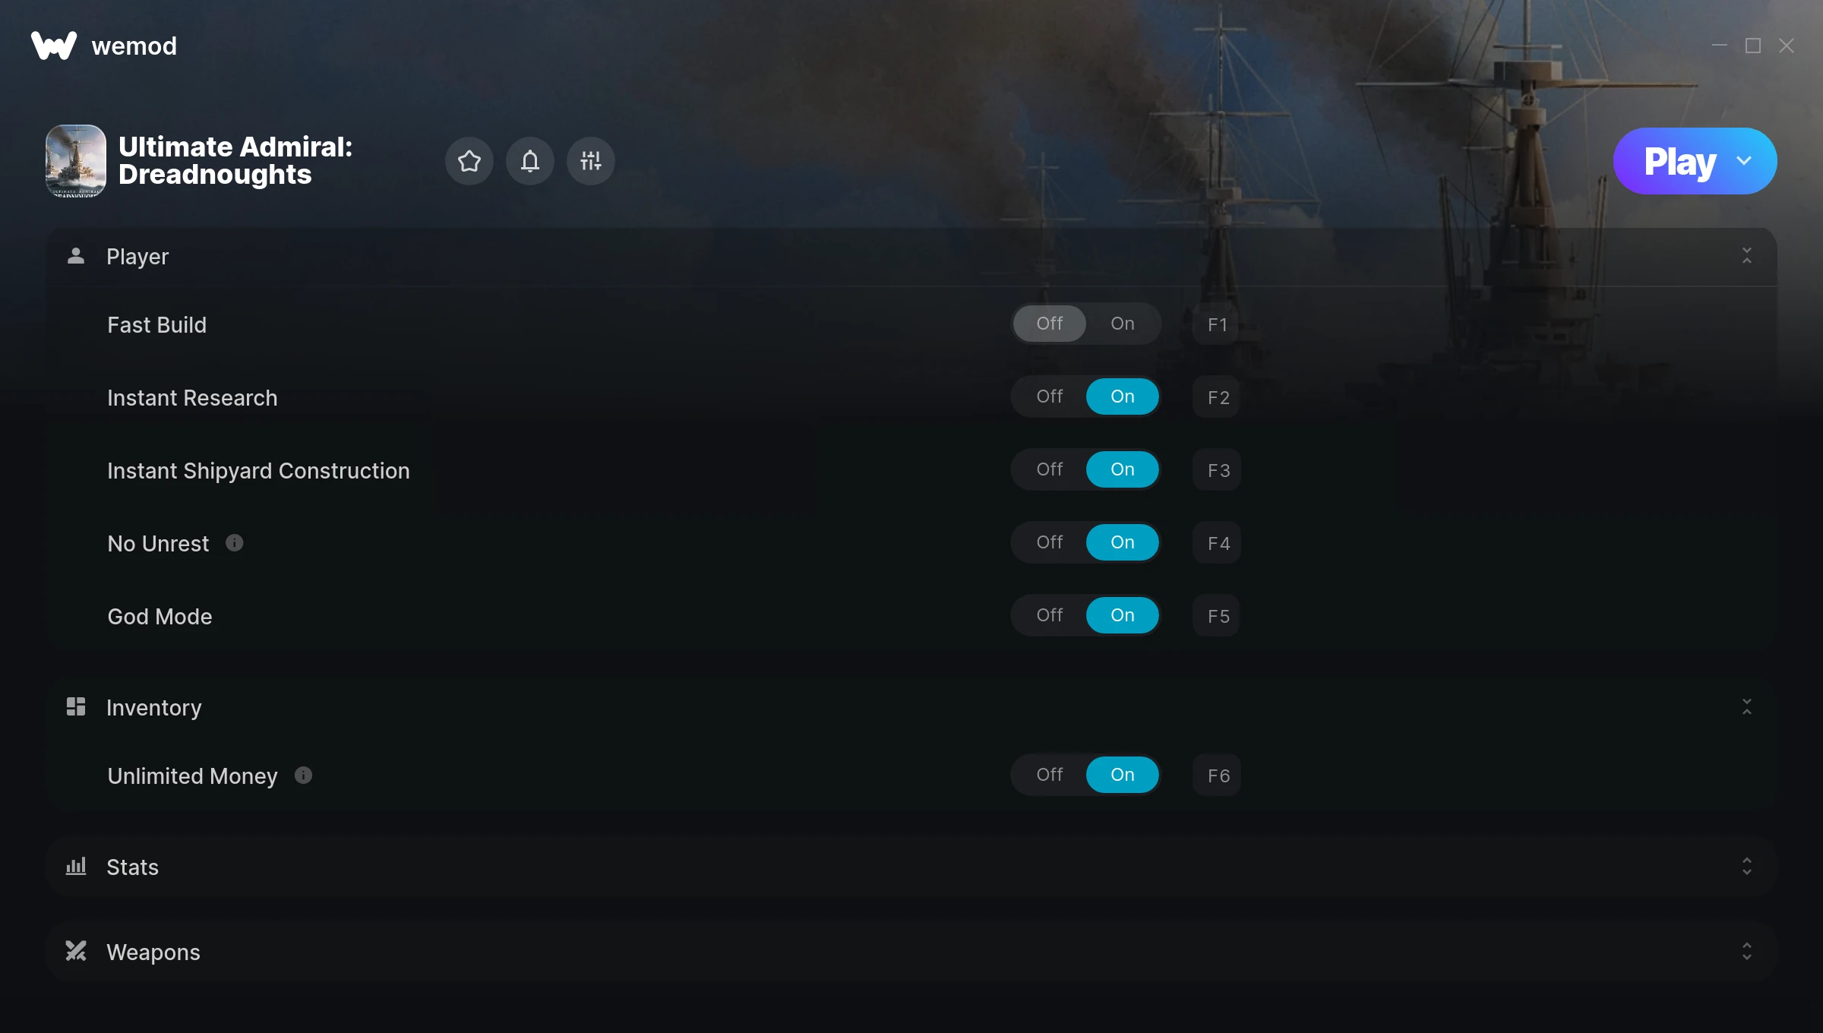The width and height of the screenshot is (1823, 1033).
Task: Click the favorite/star icon for this game
Action: pos(469,160)
